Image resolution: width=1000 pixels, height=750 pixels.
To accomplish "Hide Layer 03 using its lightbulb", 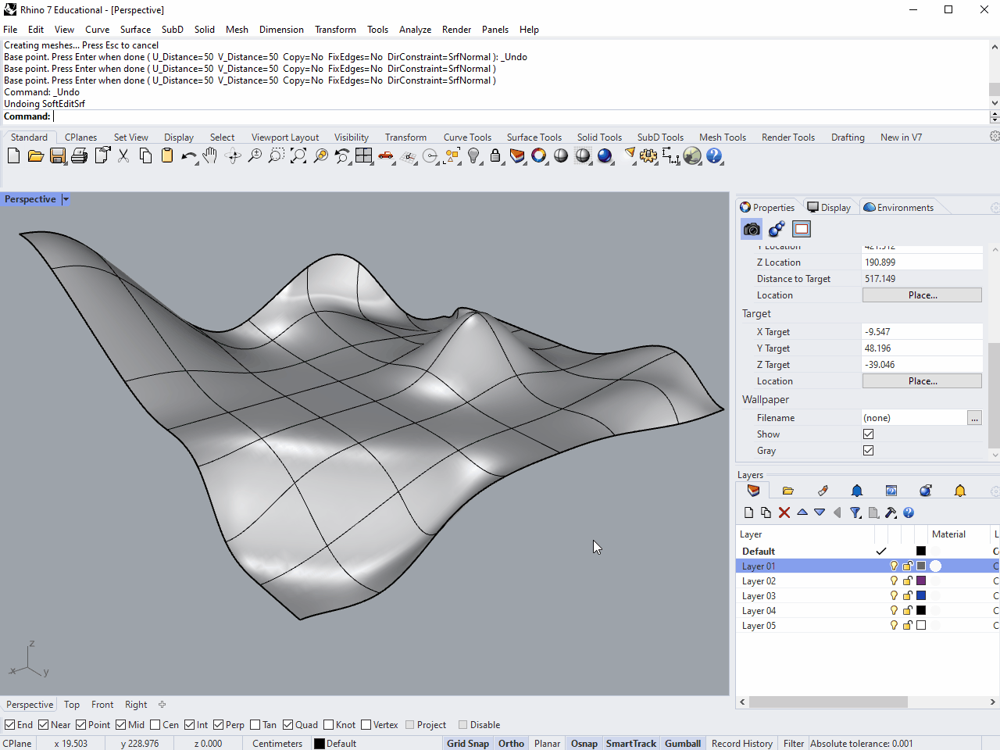I will pos(894,596).
